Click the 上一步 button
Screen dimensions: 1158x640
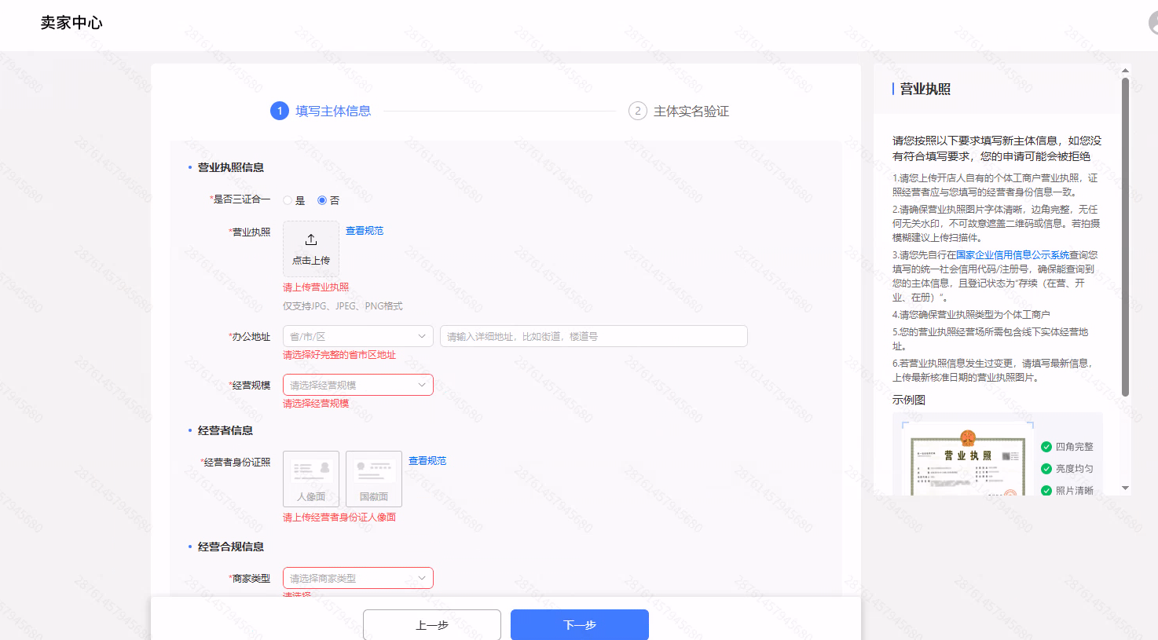click(431, 624)
